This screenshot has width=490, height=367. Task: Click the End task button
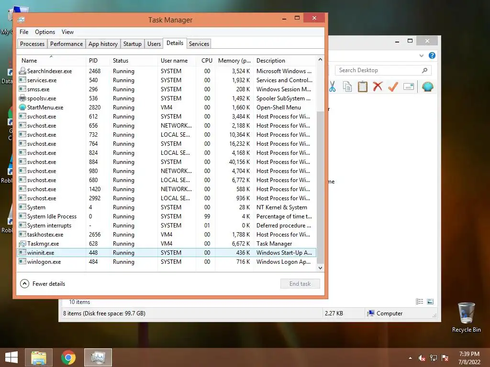pyautogui.click(x=300, y=284)
